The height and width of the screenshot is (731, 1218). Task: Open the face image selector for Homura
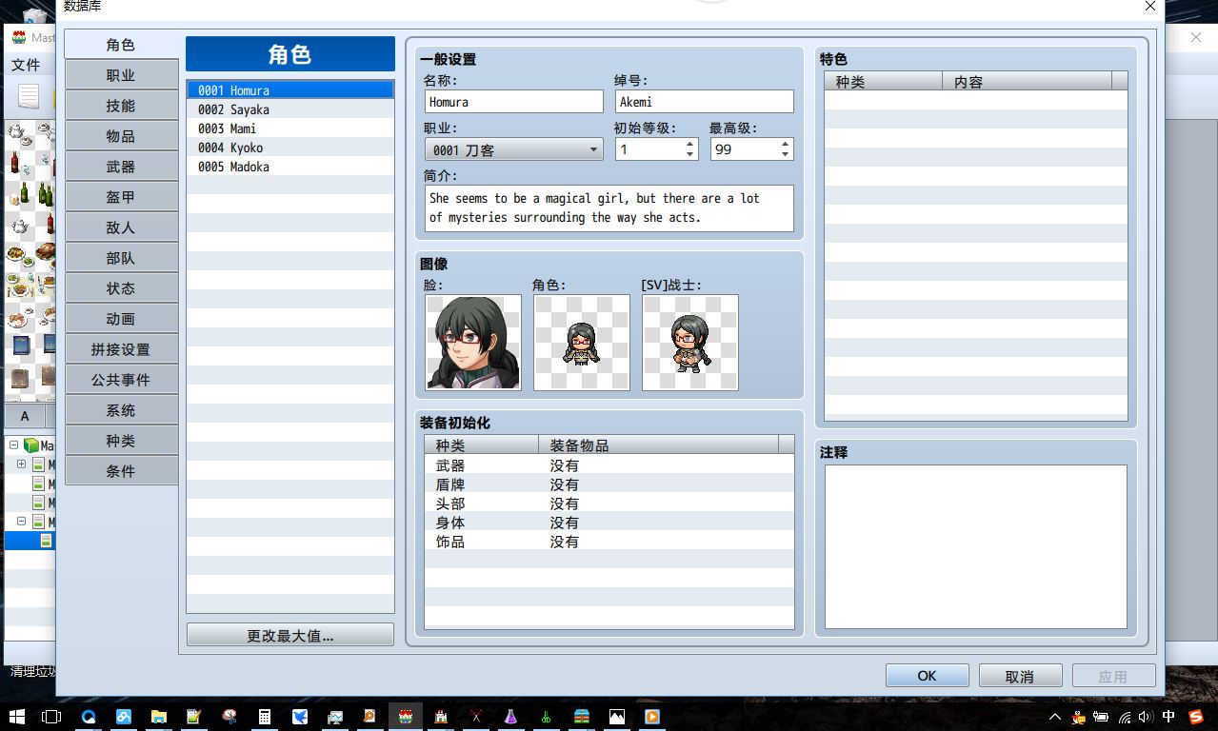(473, 343)
